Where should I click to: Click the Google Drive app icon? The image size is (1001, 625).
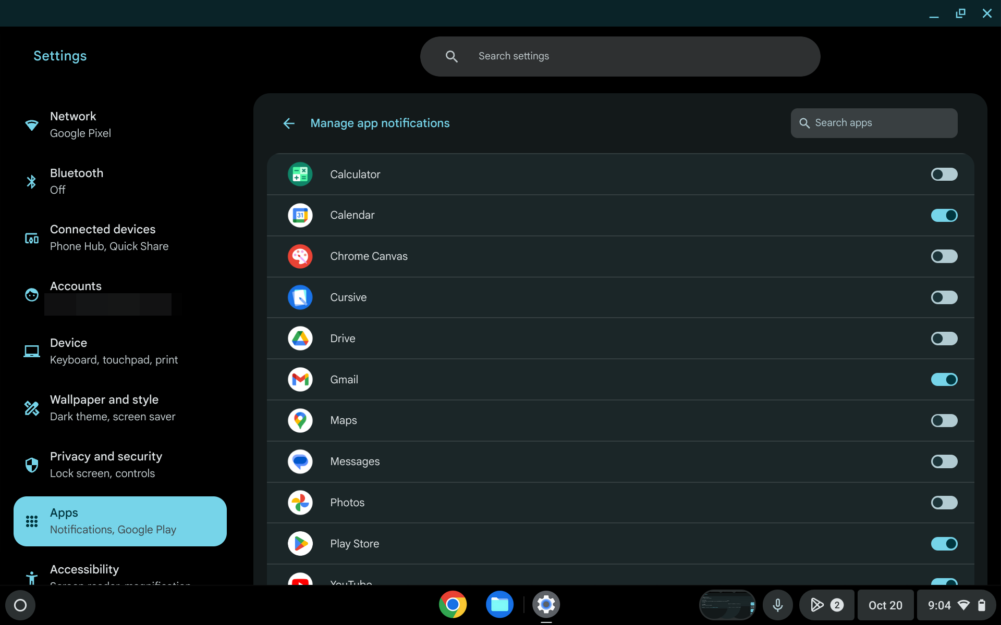pyautogui.click(x=300, y=337)
